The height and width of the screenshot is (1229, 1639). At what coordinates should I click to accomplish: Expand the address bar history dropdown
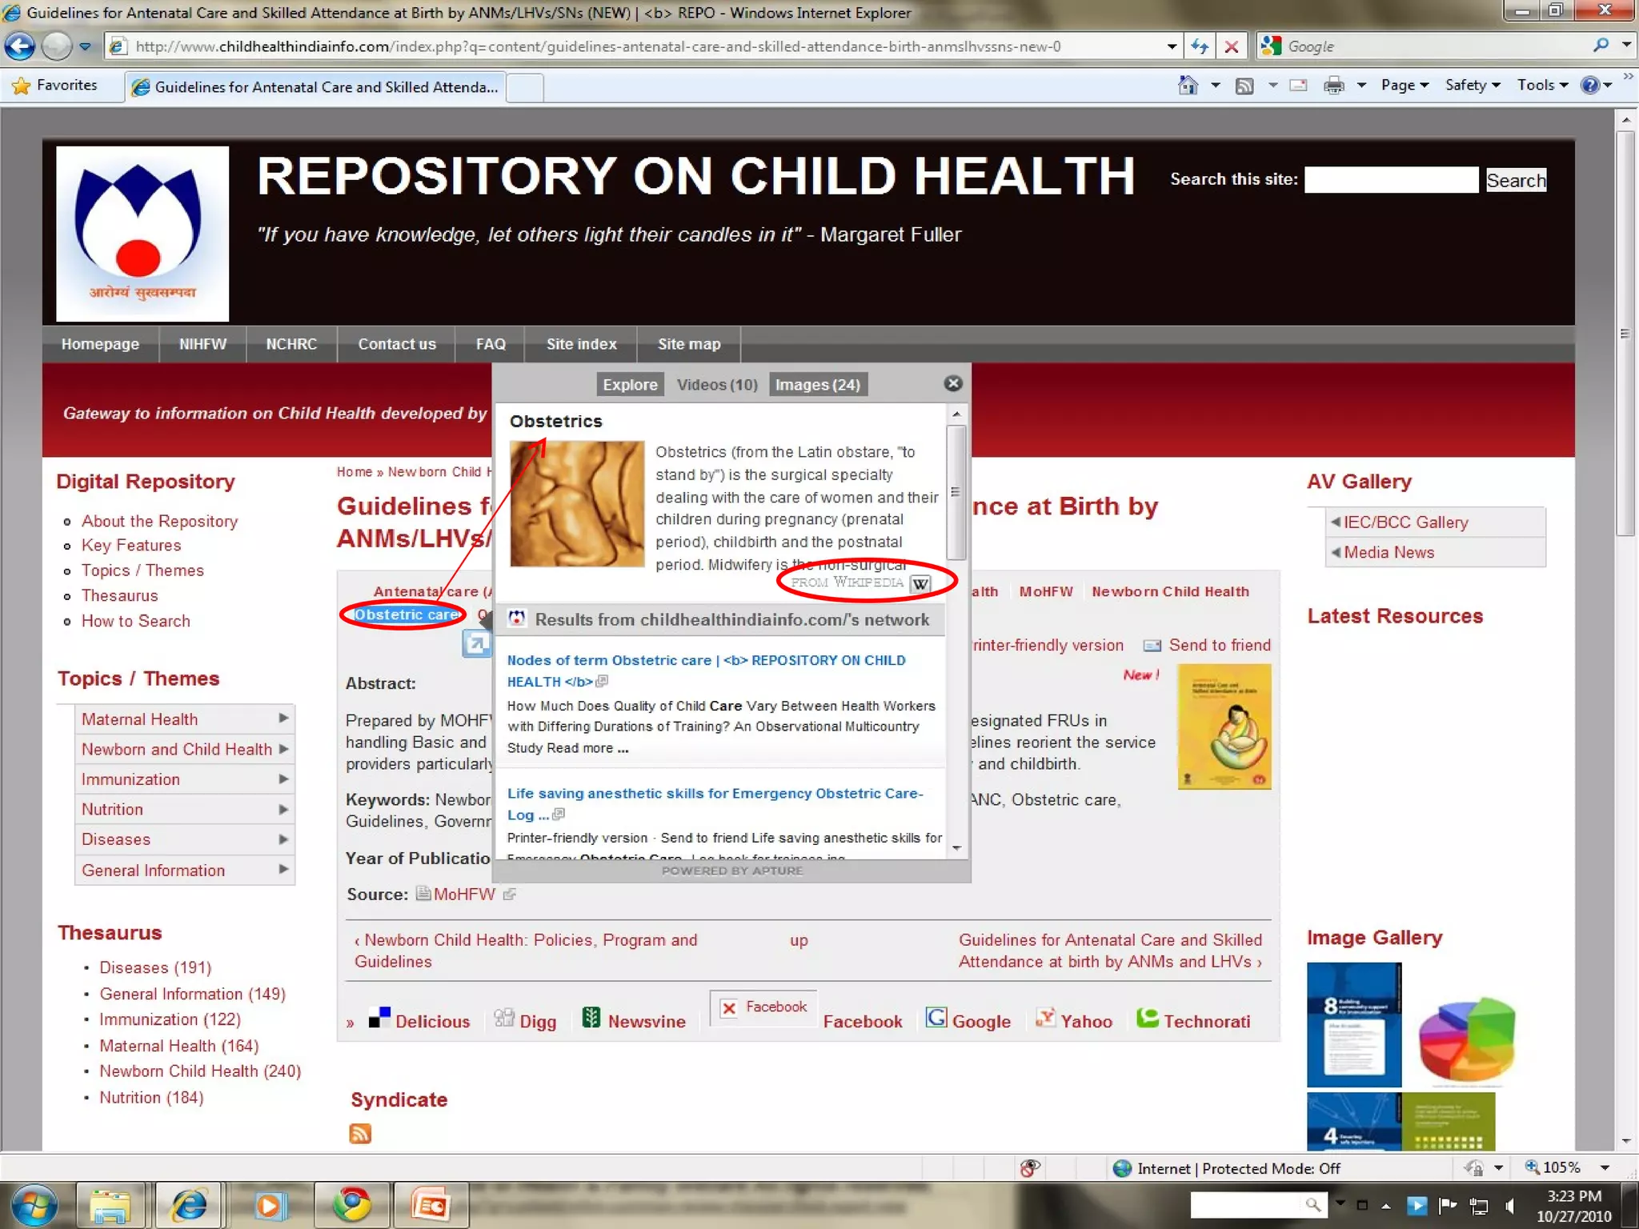tap(1172, 46)
